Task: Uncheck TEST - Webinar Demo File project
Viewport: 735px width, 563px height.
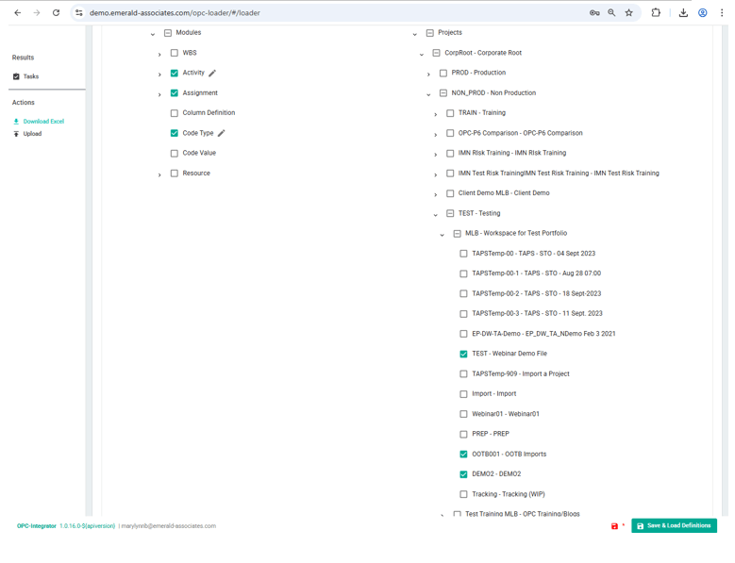Action: click(463, 354)
